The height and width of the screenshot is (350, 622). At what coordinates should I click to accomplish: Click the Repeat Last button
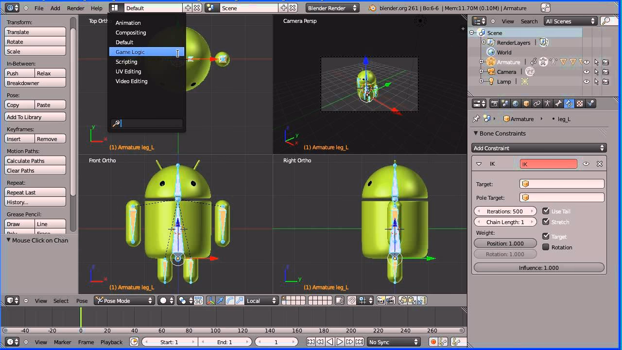click(x=35, y=192)
